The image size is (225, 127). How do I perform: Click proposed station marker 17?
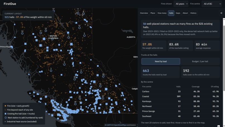pos(54,11)
